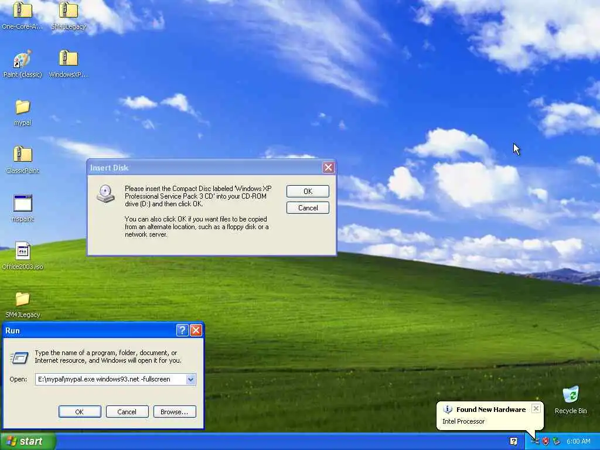600x450 pixels.
Task: Select the One-Core-A... zip icon on desktop
Action: [22, 11]
